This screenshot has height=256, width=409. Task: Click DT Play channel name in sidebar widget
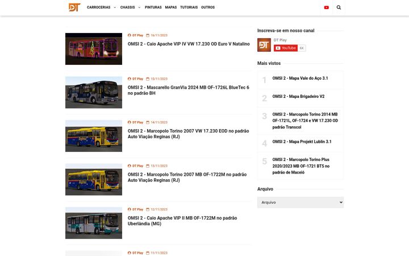point(280,40)
